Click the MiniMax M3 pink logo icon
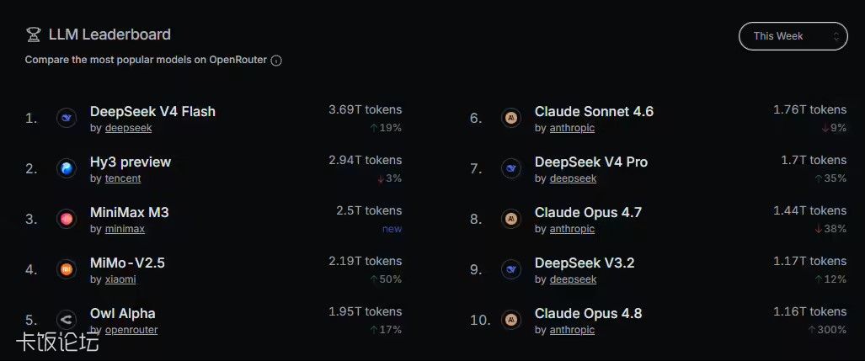Viewport: 865px width, 361px height. click(67, 219)
